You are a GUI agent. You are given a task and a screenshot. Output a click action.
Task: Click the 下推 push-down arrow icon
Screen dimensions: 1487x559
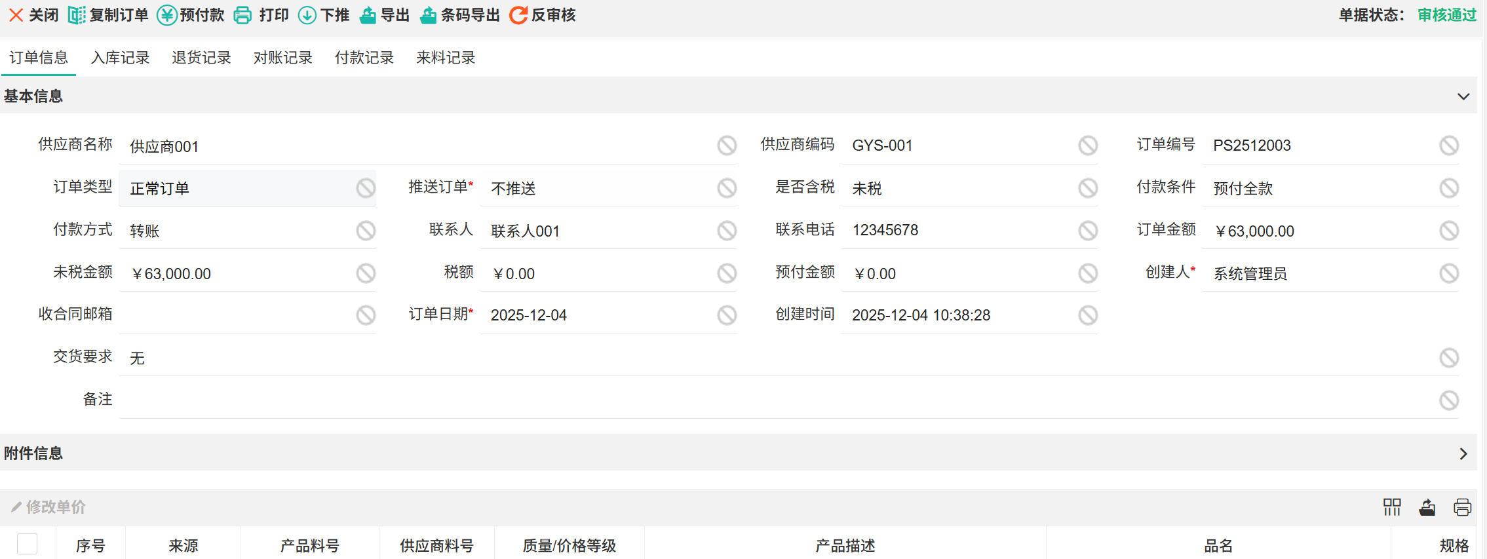[x=307, y=15]
